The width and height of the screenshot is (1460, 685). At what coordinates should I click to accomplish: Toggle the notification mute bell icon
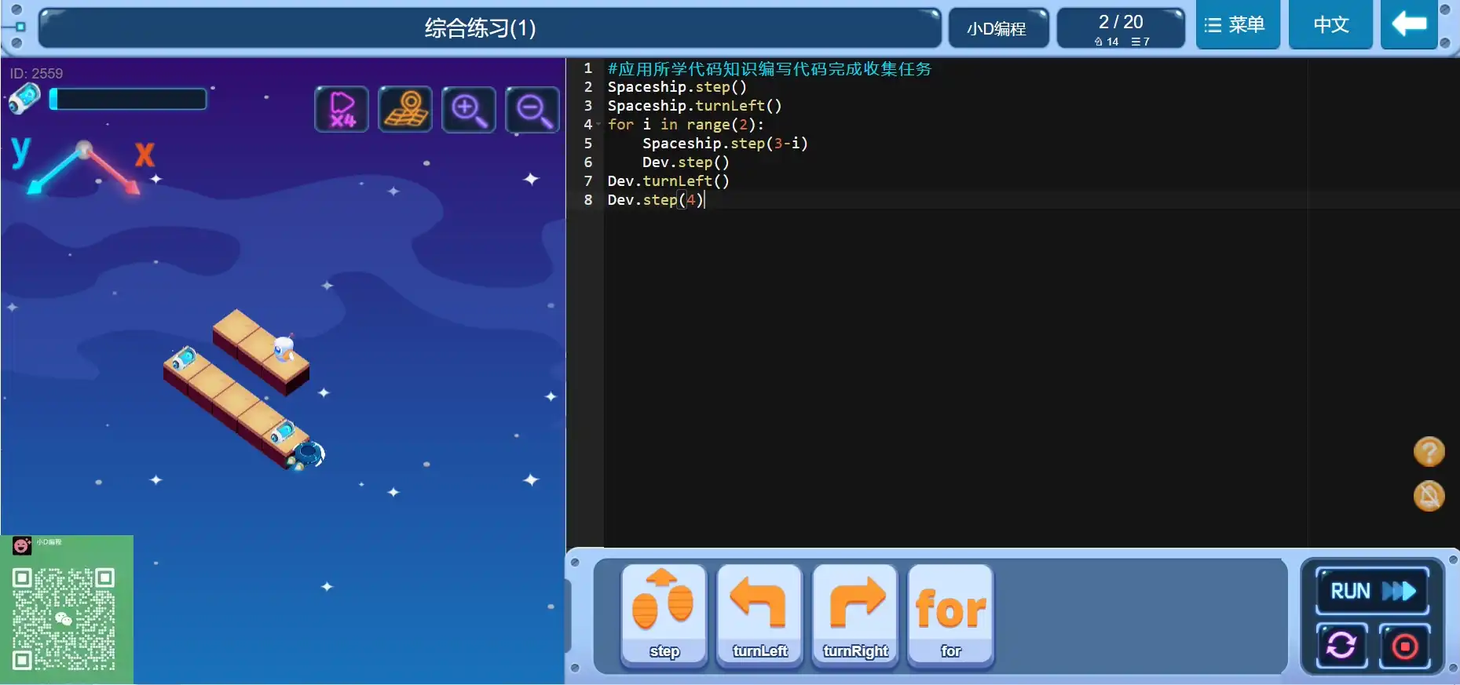coord(1429,496)
